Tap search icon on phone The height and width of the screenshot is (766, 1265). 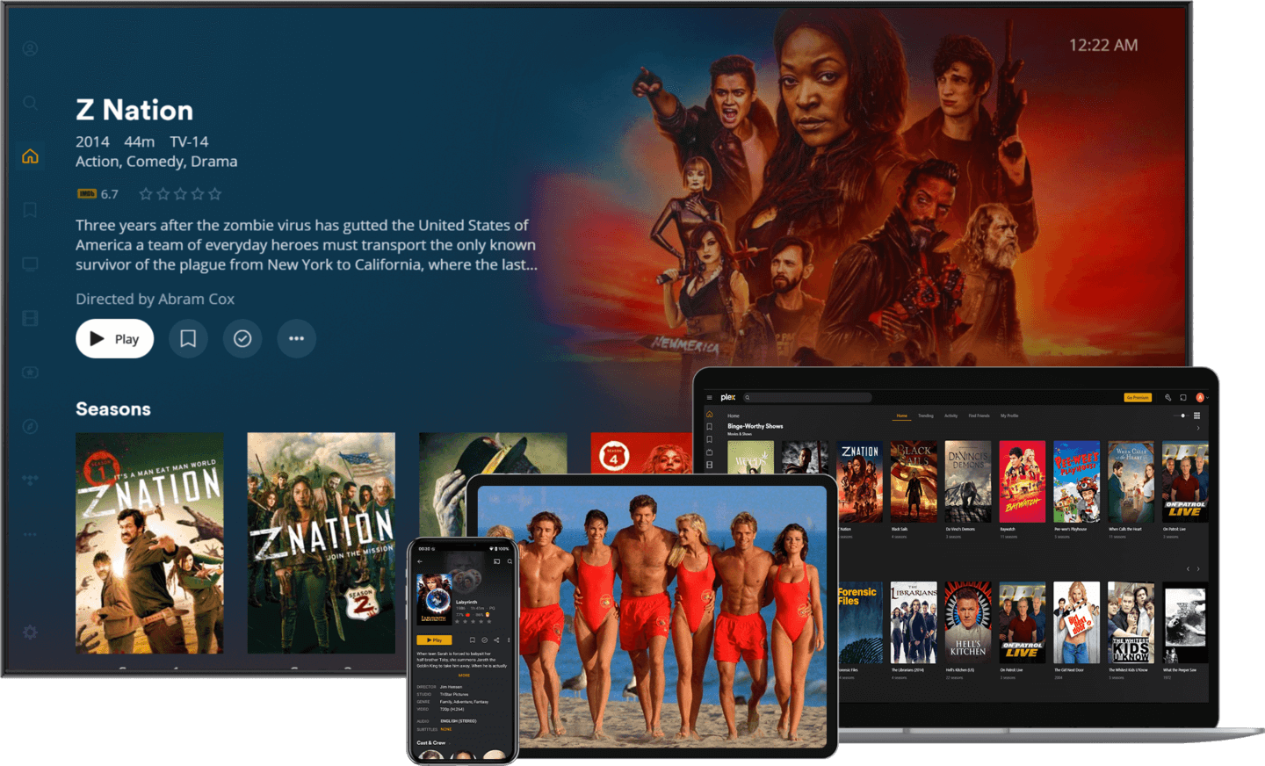(510, 561)
